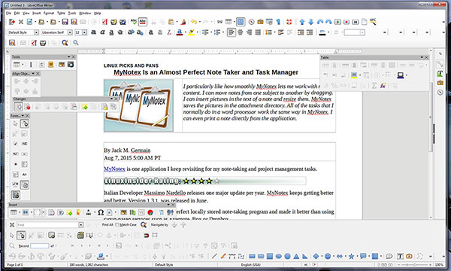Click the Clone Formatting paintbrush icon

[x=183, y=22]
